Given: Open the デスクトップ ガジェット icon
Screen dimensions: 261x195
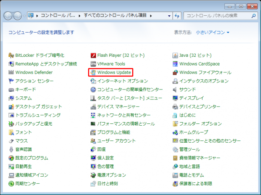Looking at the screenshot, I should pyautogui.click(x=11, y=107).
